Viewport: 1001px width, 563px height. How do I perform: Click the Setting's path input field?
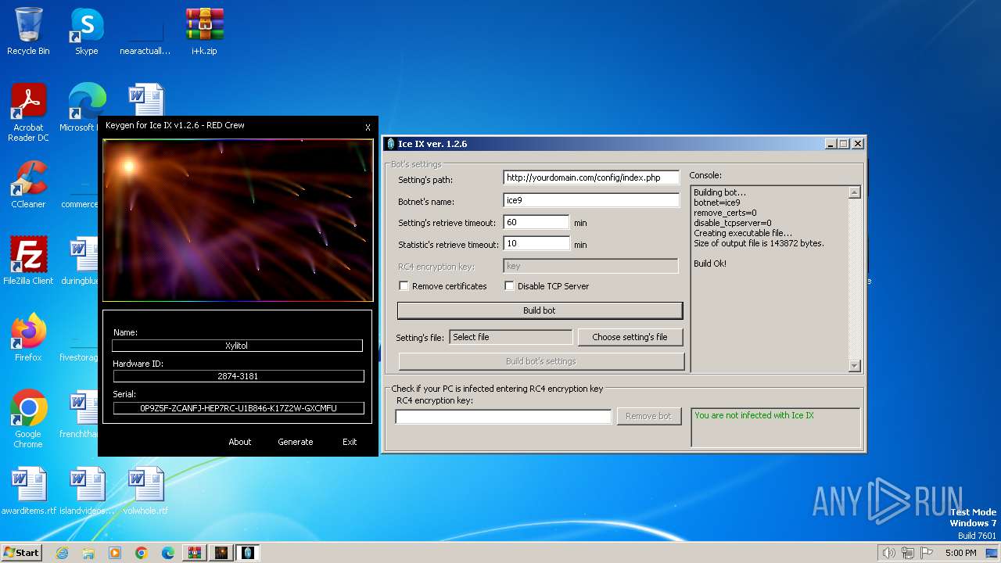click(591, 178)
